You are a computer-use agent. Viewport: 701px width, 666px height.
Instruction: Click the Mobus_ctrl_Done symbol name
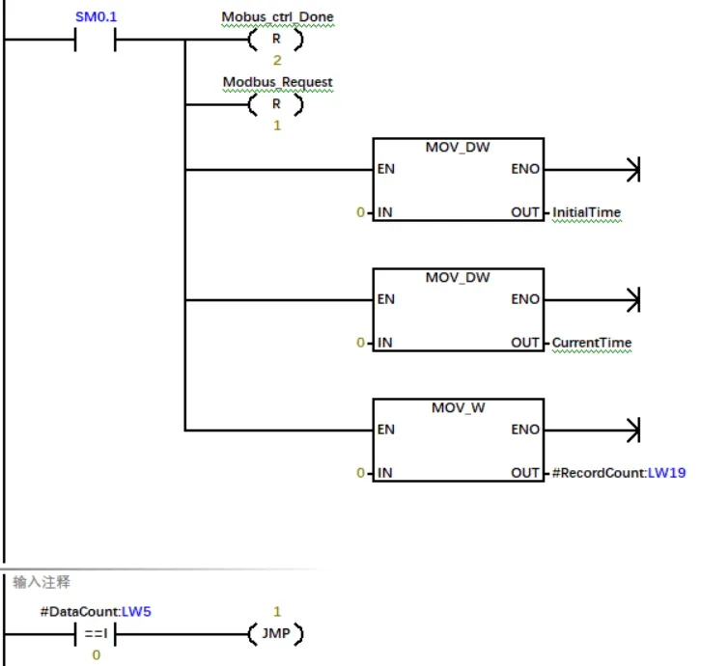(278, 17)
